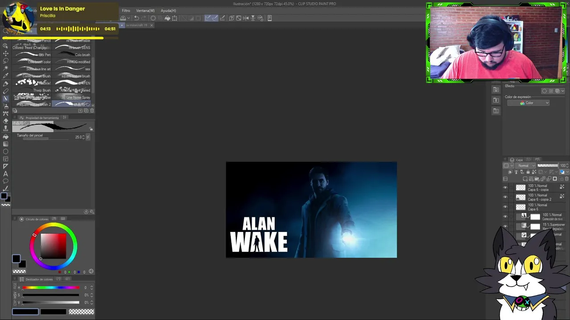Toggle Snap to special ruler button

[x=215, y=18]
